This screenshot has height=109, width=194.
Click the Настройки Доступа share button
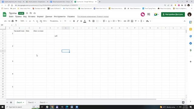173,15
